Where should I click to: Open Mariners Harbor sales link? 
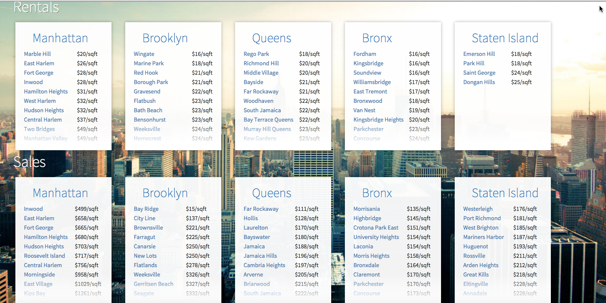pos(483,237)
